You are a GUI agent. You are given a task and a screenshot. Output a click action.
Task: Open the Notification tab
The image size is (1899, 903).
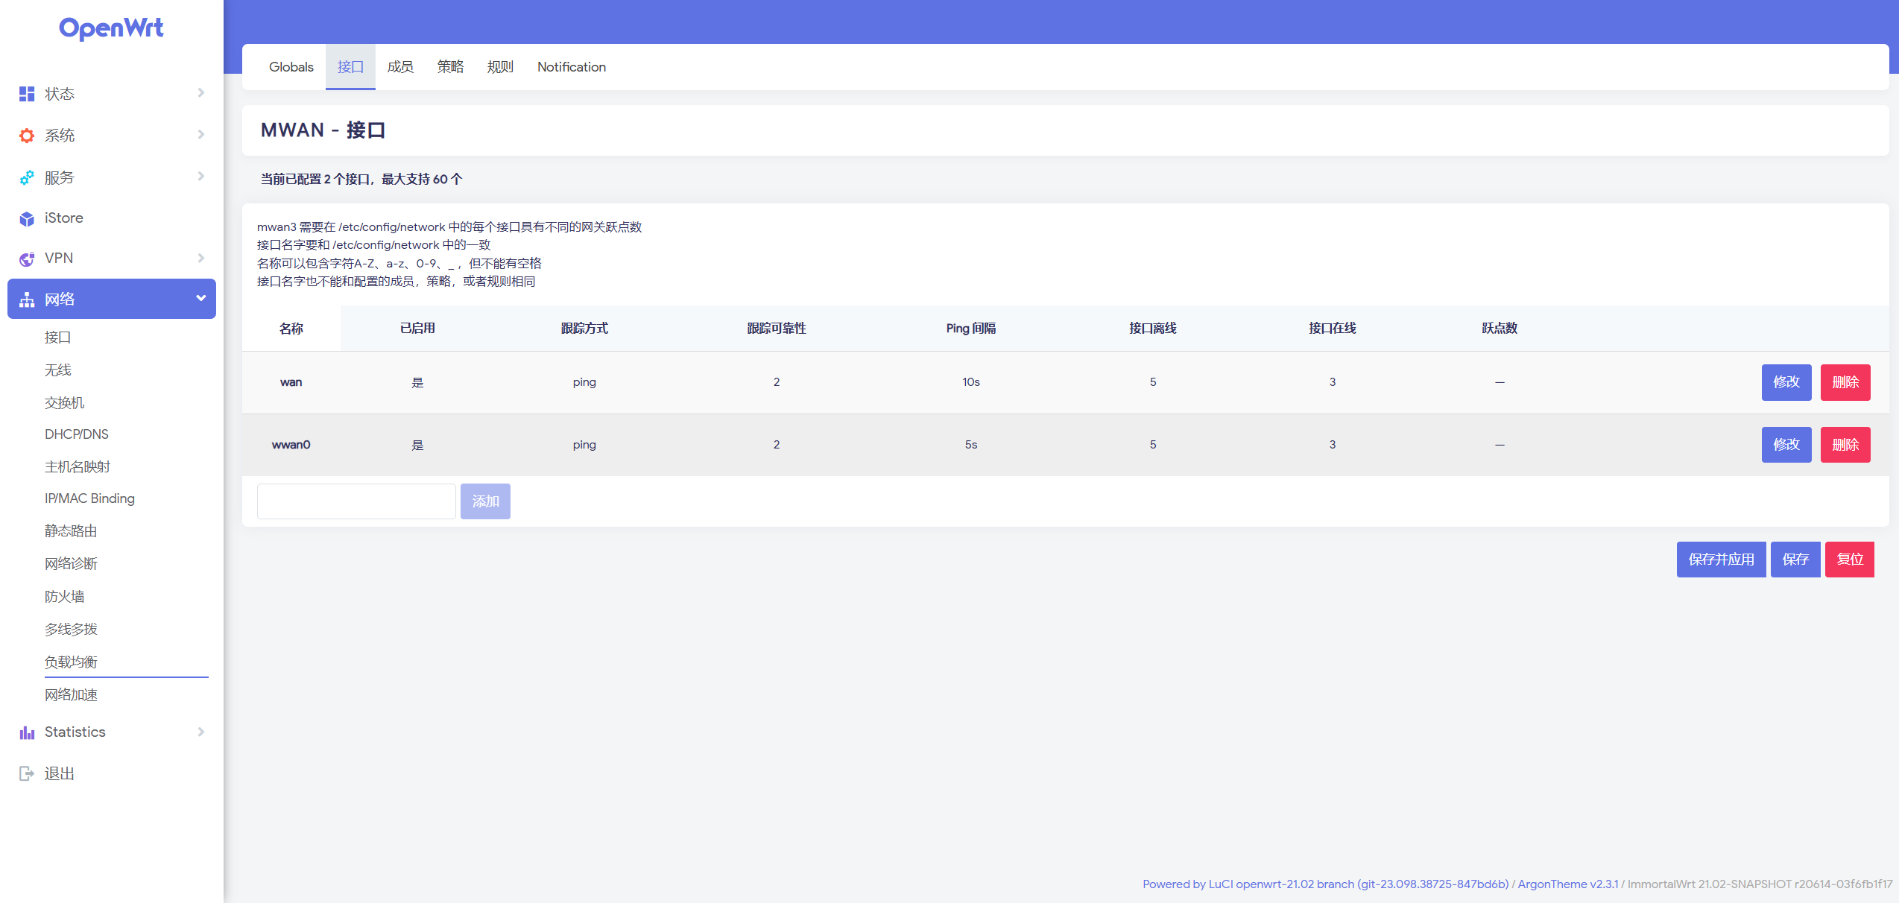tap(572, 67)
